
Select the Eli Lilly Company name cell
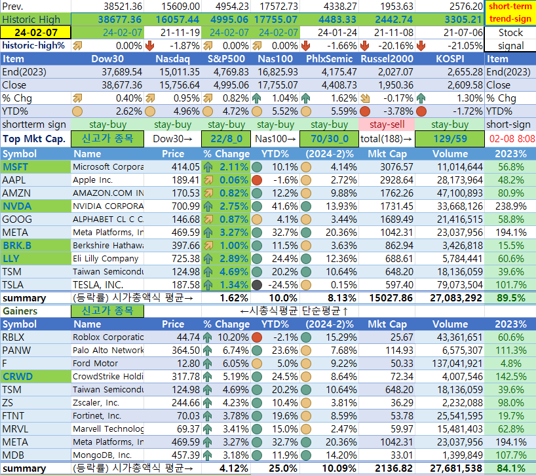click(x=107, y=259)
